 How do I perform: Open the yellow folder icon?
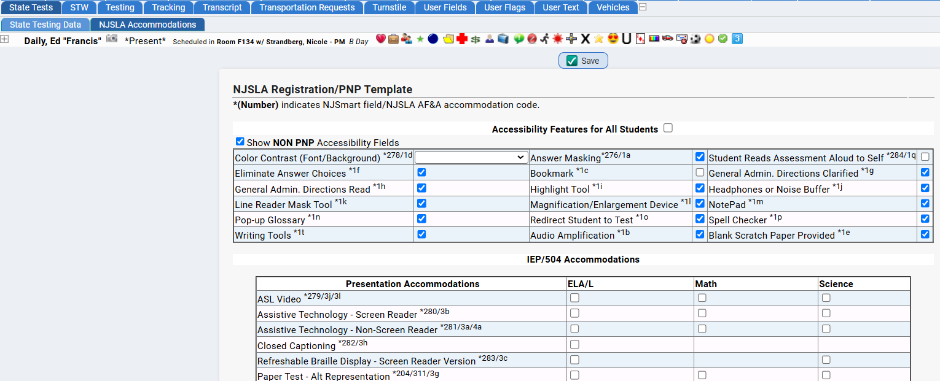pyautogui.click(x=448, y=39)
